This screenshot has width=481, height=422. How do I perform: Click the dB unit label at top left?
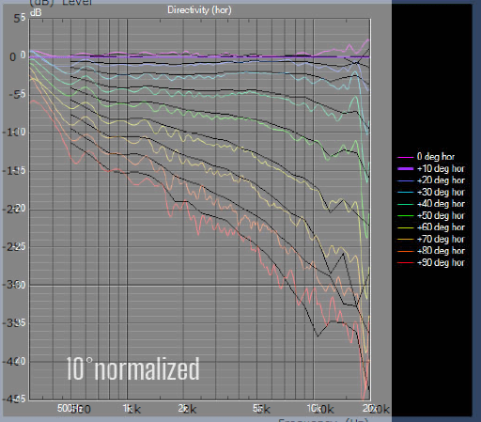tap(36, 12)
